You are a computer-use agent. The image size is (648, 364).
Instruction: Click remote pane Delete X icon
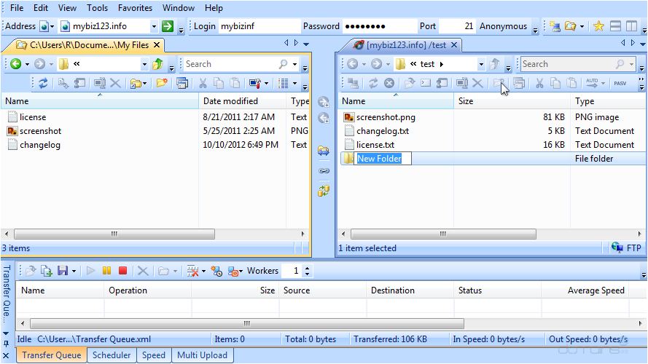coord(477,84)
